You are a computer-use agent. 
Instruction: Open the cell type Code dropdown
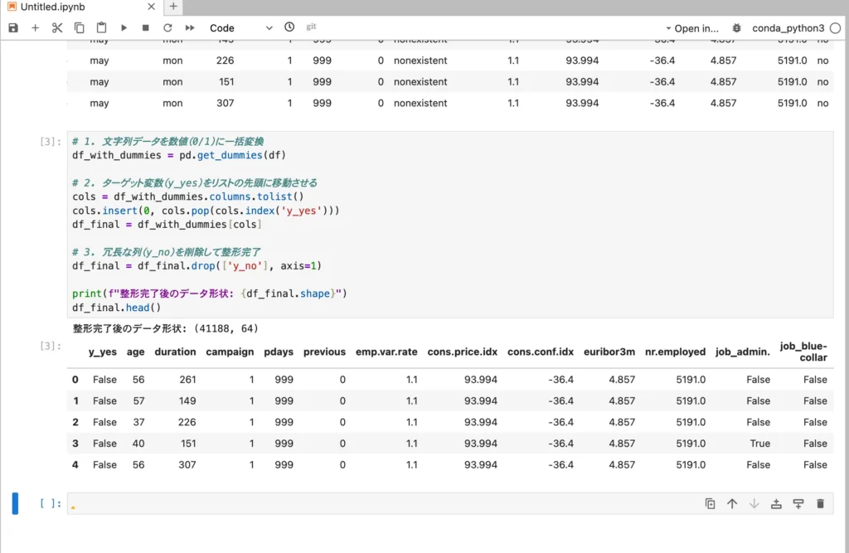(240, 28)
